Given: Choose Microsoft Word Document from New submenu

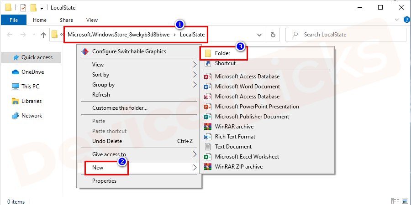Looking at the screenshot, I should pos(247,87).
